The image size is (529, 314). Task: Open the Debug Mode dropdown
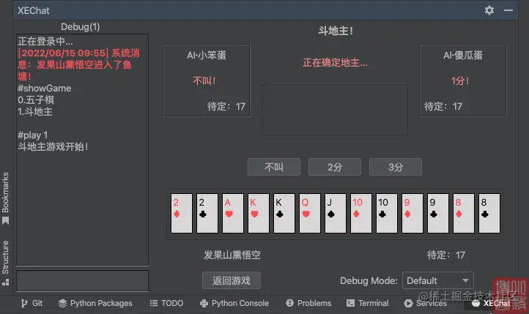click(x=438, y=280)
